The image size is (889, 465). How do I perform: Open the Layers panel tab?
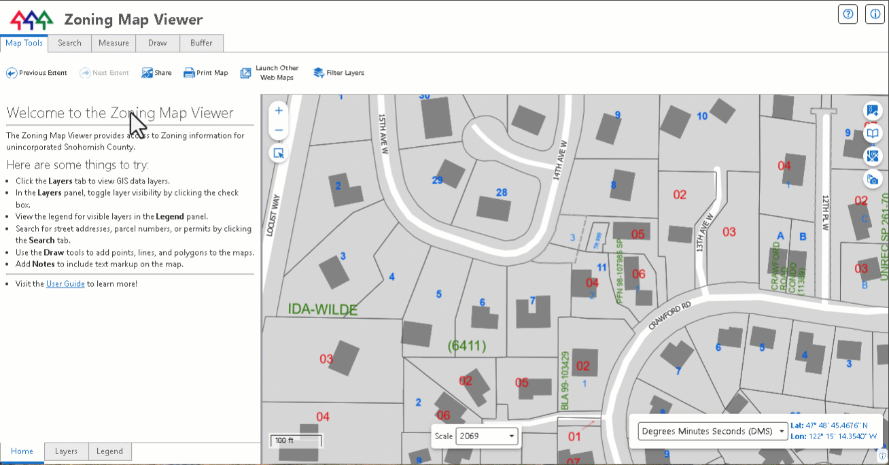tap(66, 451)
